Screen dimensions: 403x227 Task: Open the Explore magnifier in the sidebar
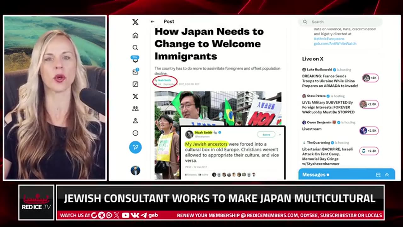135,48
